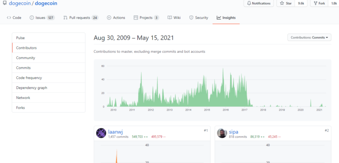Click the Issues circle icon
Image resolution: width=339 pixels, height=163 pixels.
click(x=32, y=18)
